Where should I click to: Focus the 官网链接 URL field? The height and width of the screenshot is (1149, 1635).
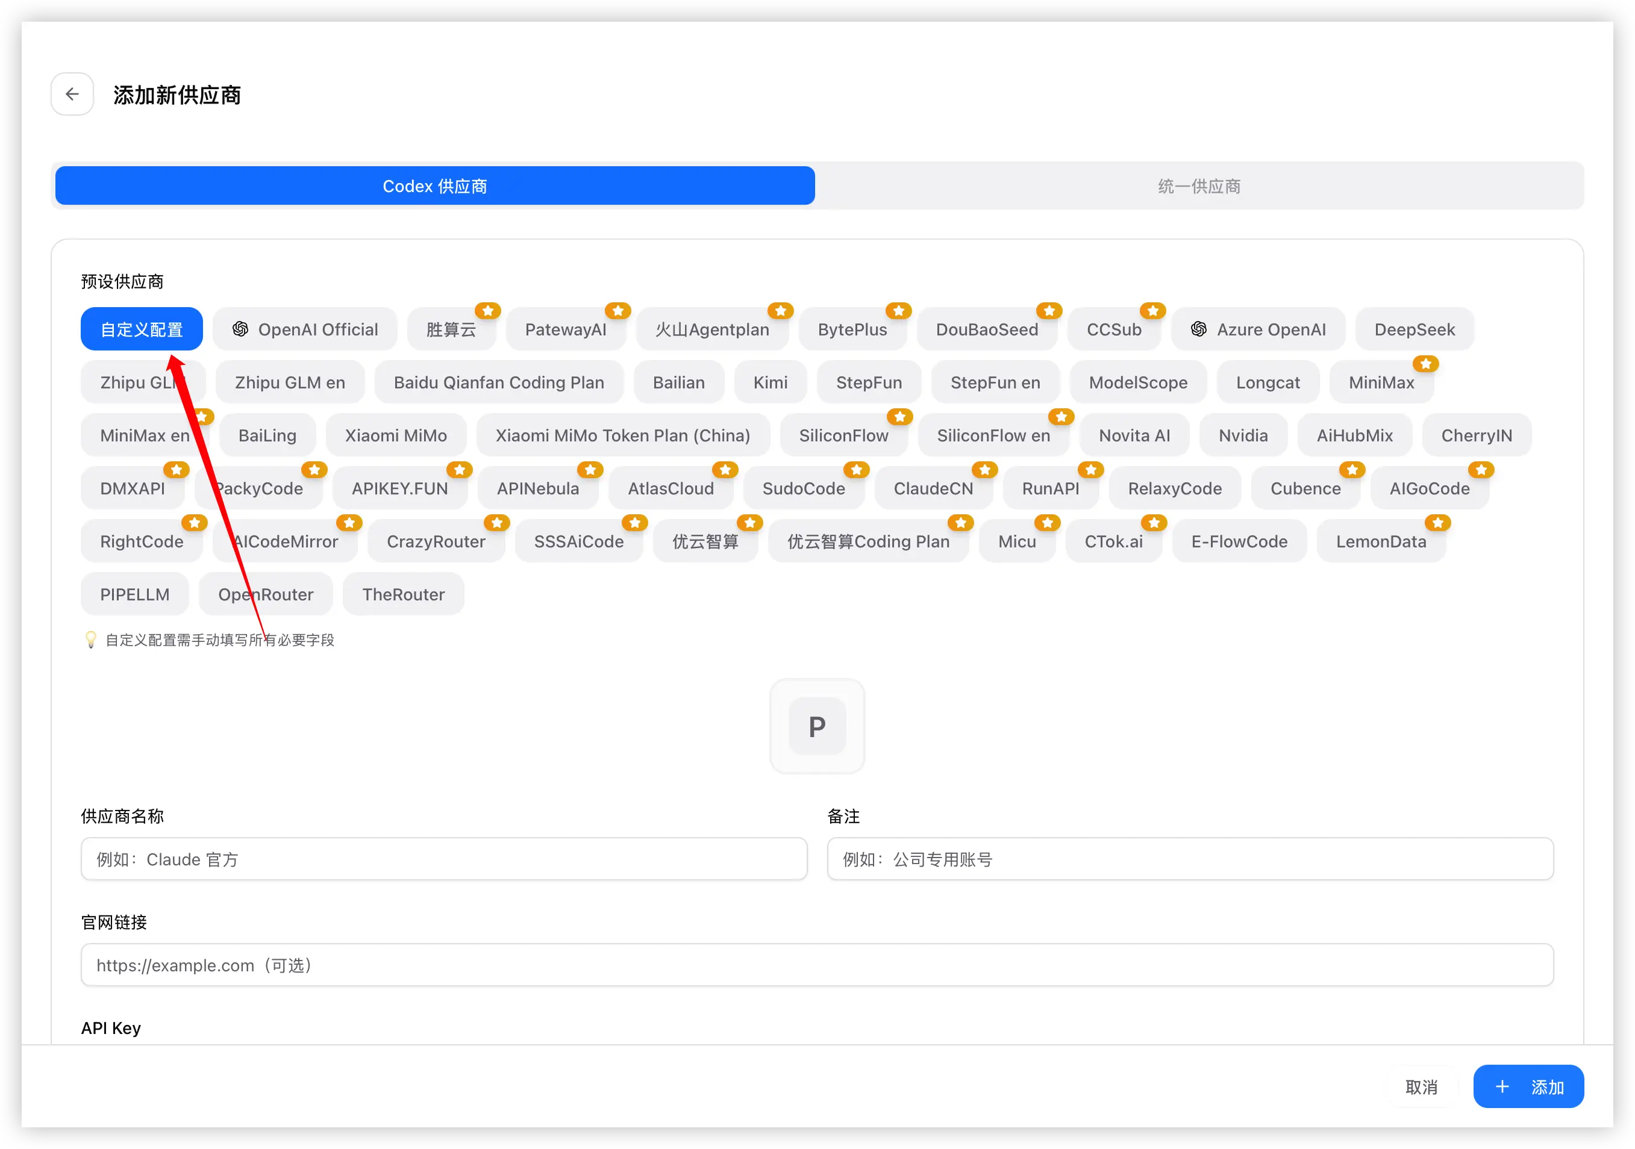pyautogui.click(x=817, y=965)
